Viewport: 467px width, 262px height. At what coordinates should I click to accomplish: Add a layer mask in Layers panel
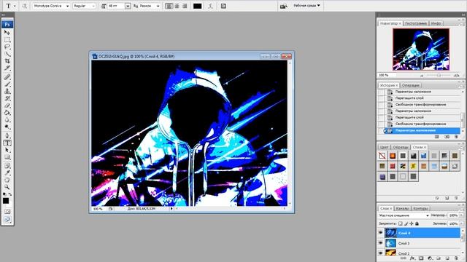pos(421,258)
